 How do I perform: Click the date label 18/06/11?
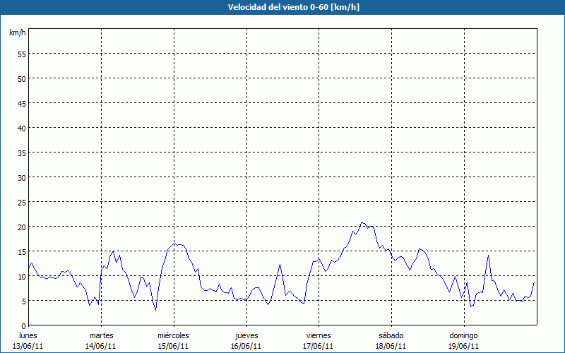coord(391,346)
